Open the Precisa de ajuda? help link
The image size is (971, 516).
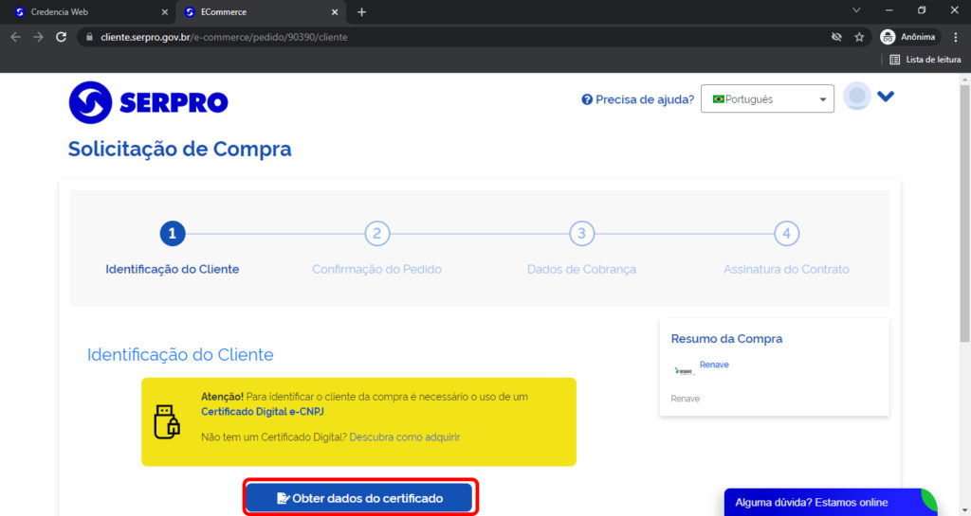tap(637, 99)
